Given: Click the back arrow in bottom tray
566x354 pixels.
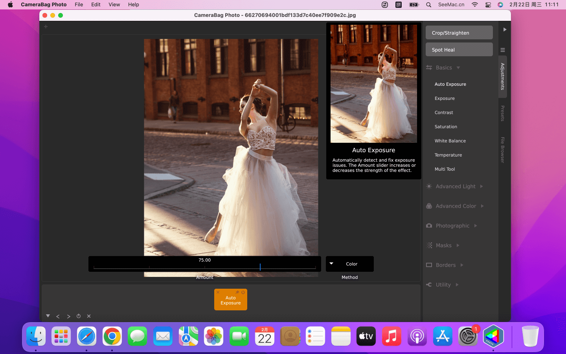Looking at the screenshot, I should (58, 316).
